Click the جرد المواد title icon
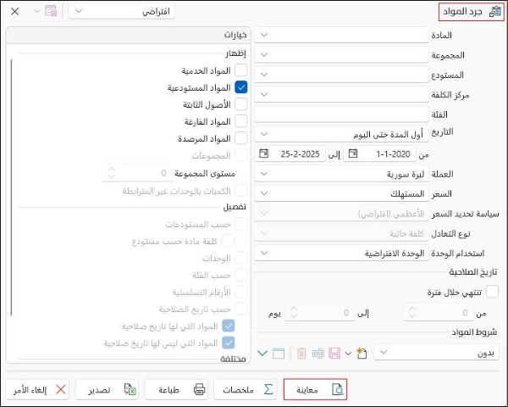Image resolution: width=508 pixels, height=407 pixels. click(494, 12)
